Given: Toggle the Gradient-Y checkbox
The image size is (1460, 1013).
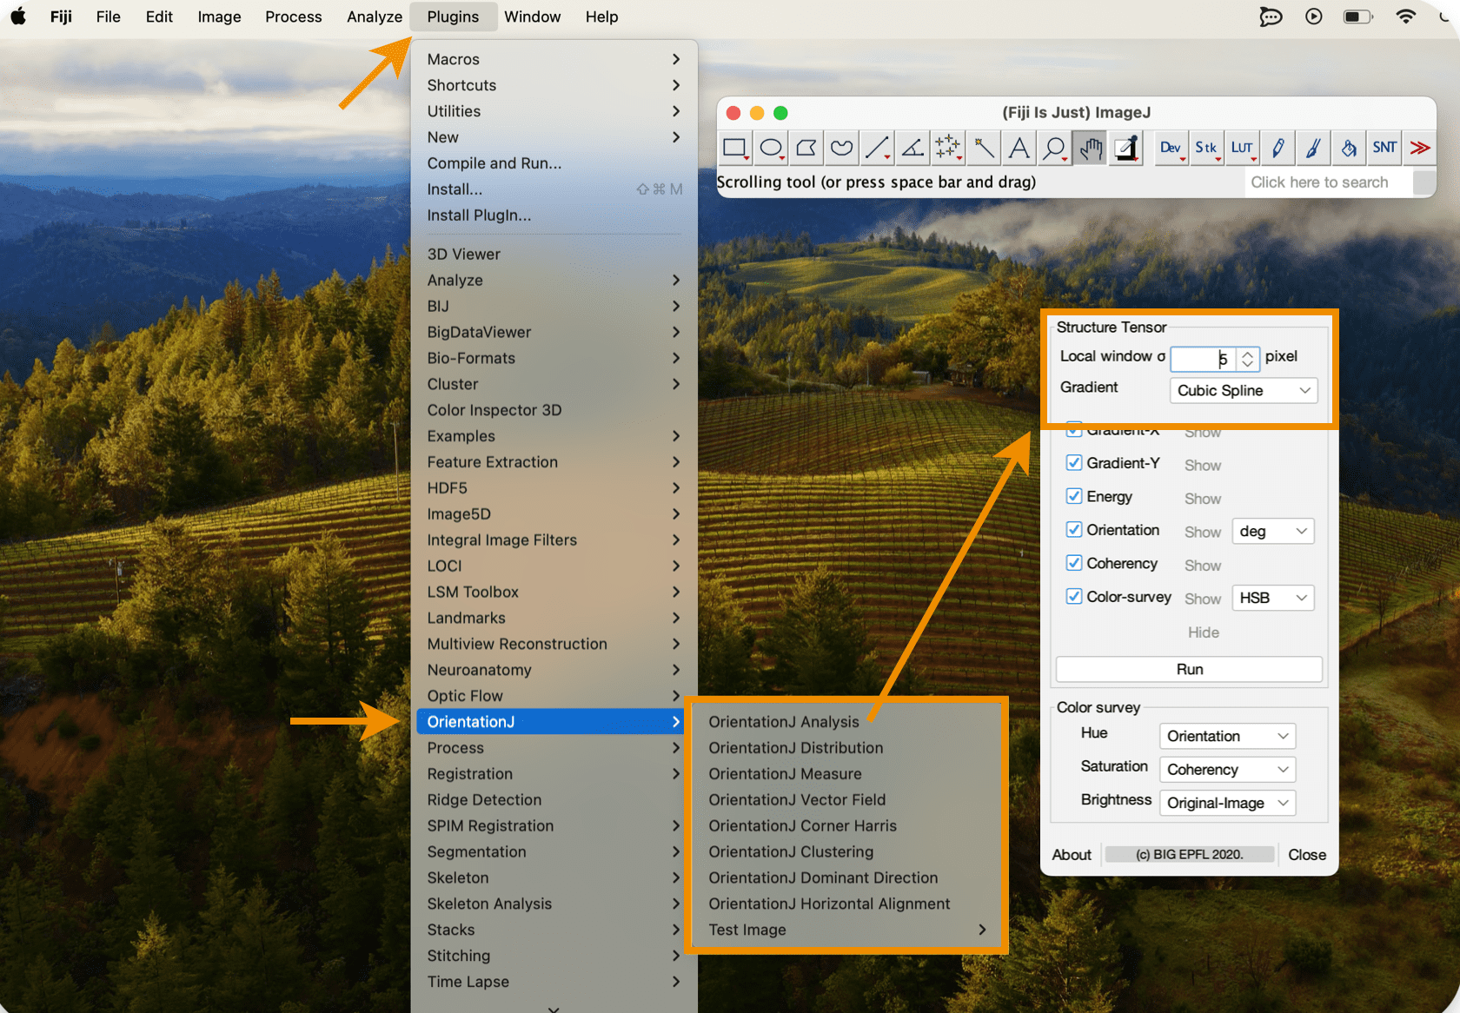Looking at the screenshot, I should tap(1074, 463).
